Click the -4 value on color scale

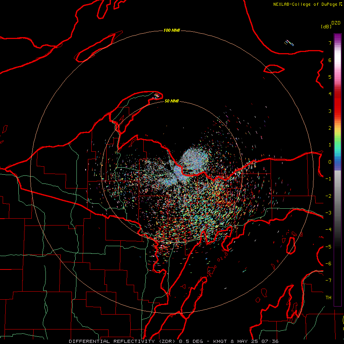328,230
